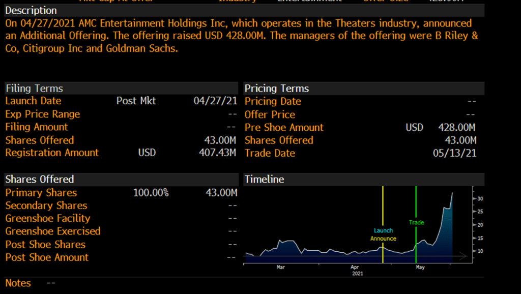The height and width of the screenshot is (294, 521).
Task: Click the yellow Launch Announce marker line
Action: click(x=383, y=206)
